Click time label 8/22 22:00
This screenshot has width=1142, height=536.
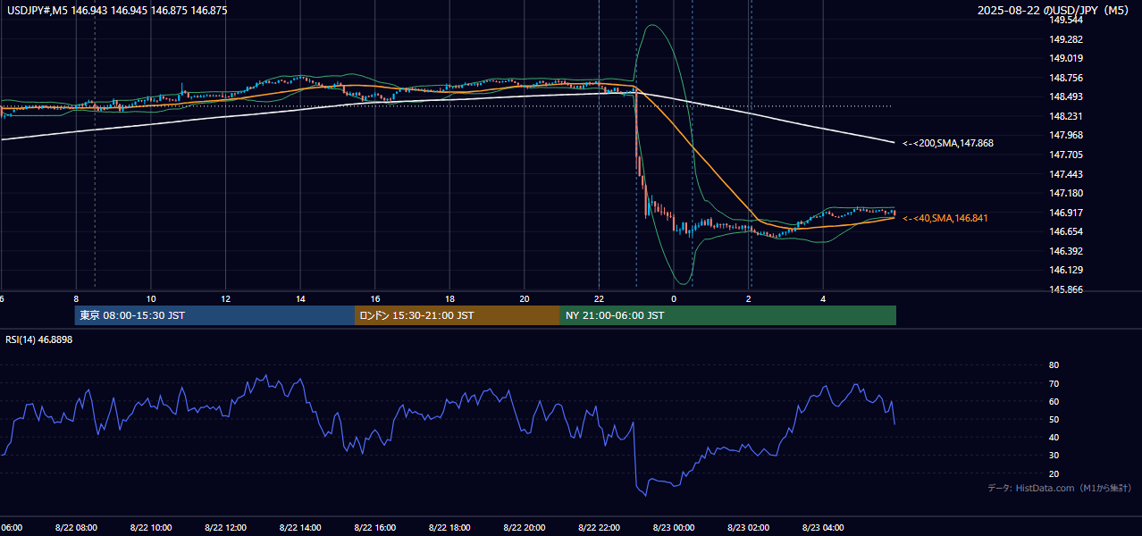click(599, 528)
